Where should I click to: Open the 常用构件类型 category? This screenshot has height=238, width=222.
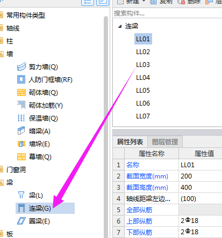click(x=26, y=16)
